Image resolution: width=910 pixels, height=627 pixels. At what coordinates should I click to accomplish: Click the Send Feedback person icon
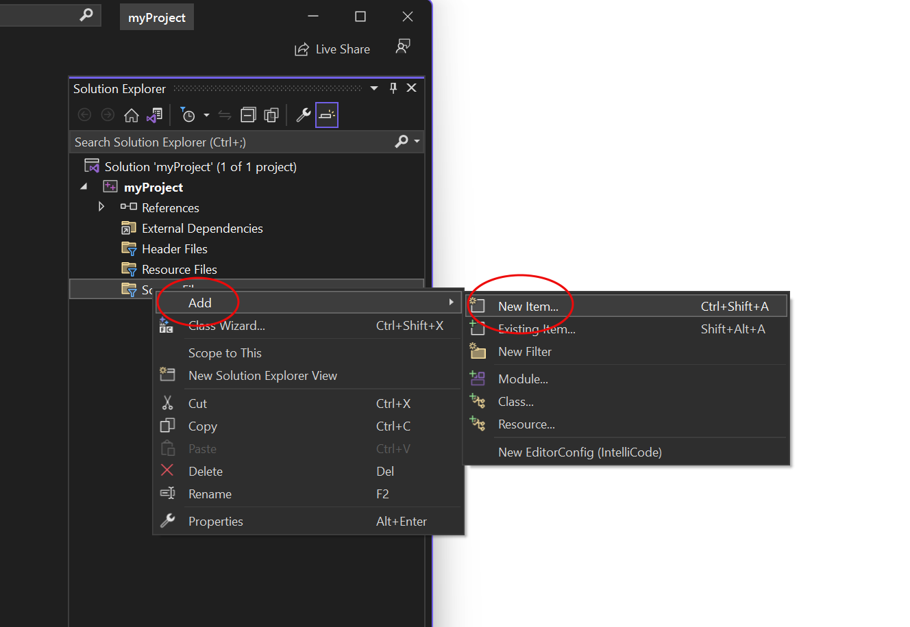click(403, 47)
